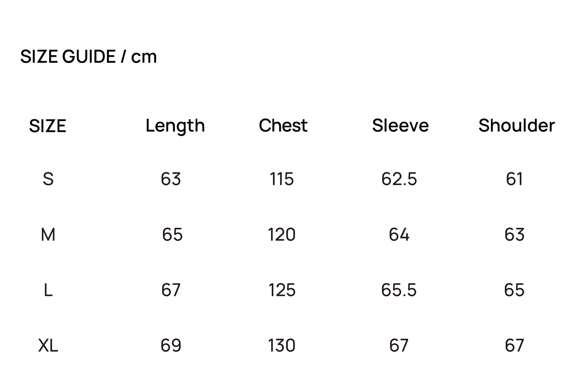Click the S size row label

[48, 179]
